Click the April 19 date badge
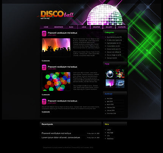Screen dimensions: 163x153 (44, 67)
